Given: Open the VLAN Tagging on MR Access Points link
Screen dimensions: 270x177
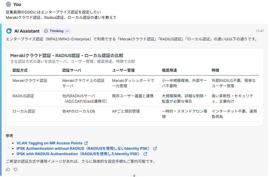Looking at the screenshot, I should coord(49,143).
